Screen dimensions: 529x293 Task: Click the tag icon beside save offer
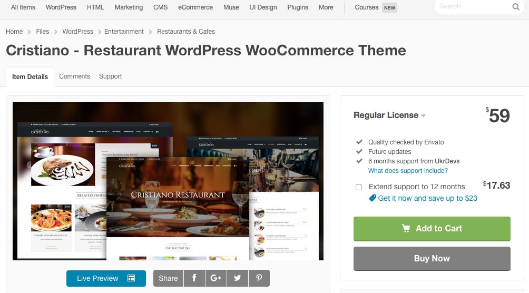coord(373,198)
